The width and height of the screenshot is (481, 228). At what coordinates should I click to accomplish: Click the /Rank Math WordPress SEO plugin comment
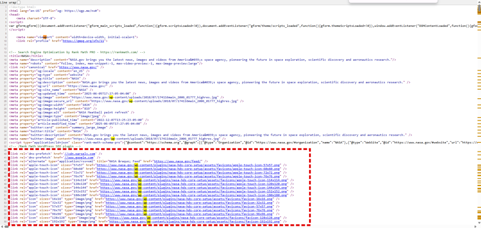[x=45, y=146]
